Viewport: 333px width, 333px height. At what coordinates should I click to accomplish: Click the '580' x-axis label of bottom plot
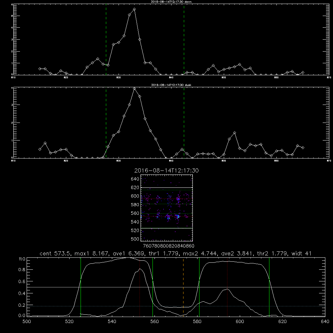[x=197, y=322]
